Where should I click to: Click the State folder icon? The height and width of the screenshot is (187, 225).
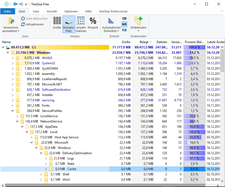(51, 164)
